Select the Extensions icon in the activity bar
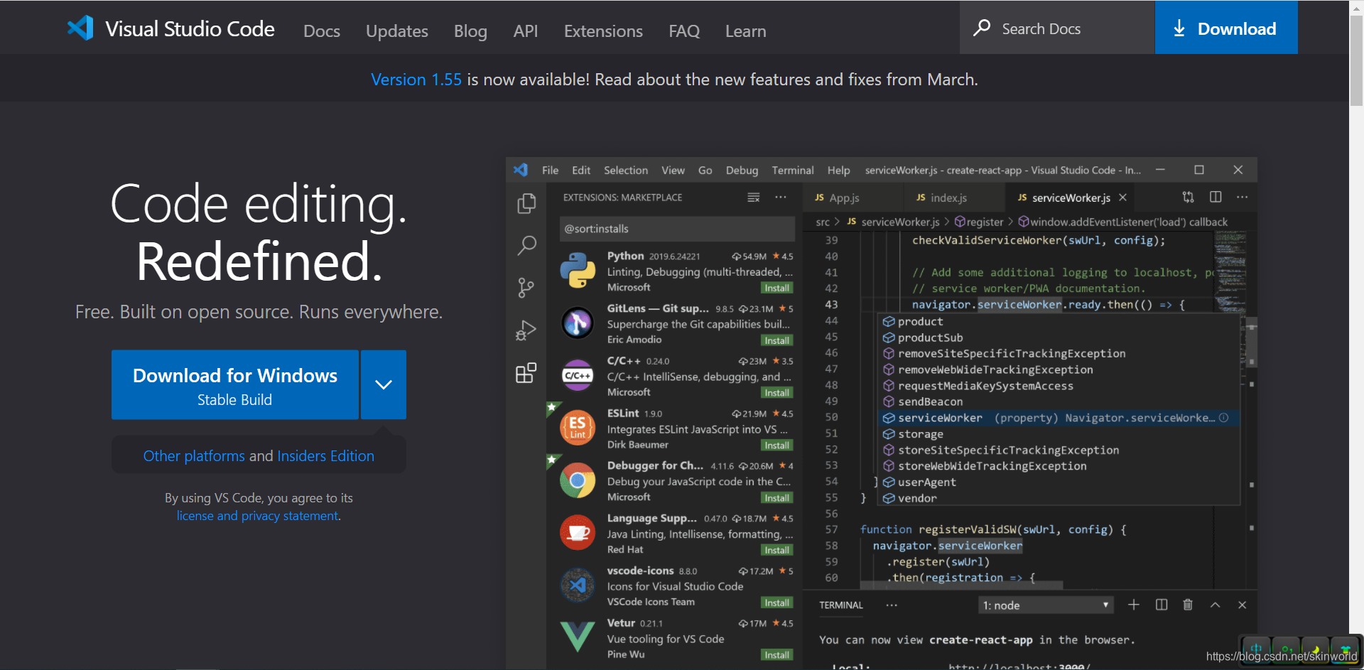 coord(526,372)
